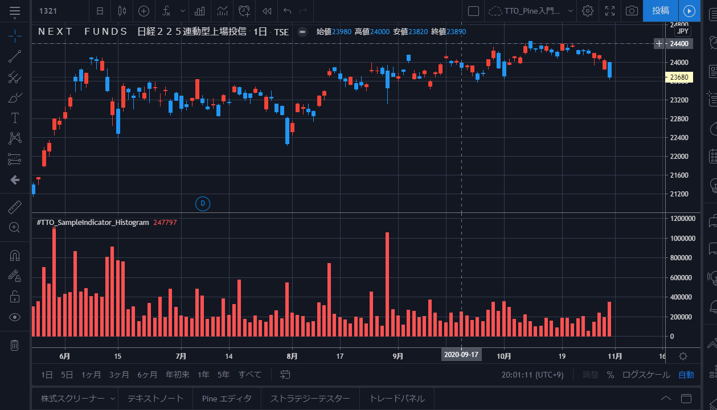
Task: Select the prediction and measurement tool
Action: coord(15,159)
